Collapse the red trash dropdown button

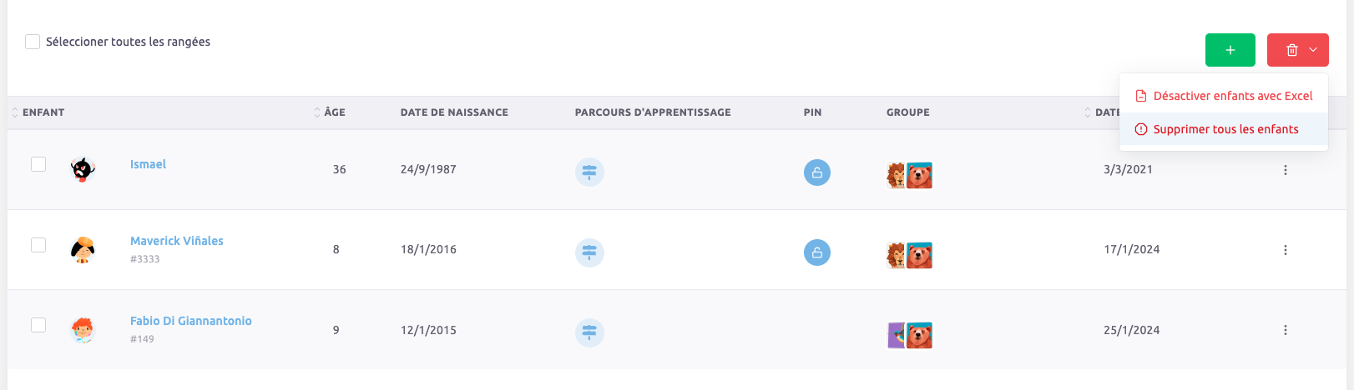pos(1297,50)
